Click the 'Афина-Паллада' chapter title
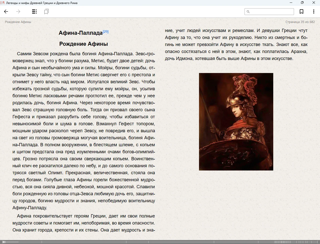 pyautogui.click(x=80, y=33)
